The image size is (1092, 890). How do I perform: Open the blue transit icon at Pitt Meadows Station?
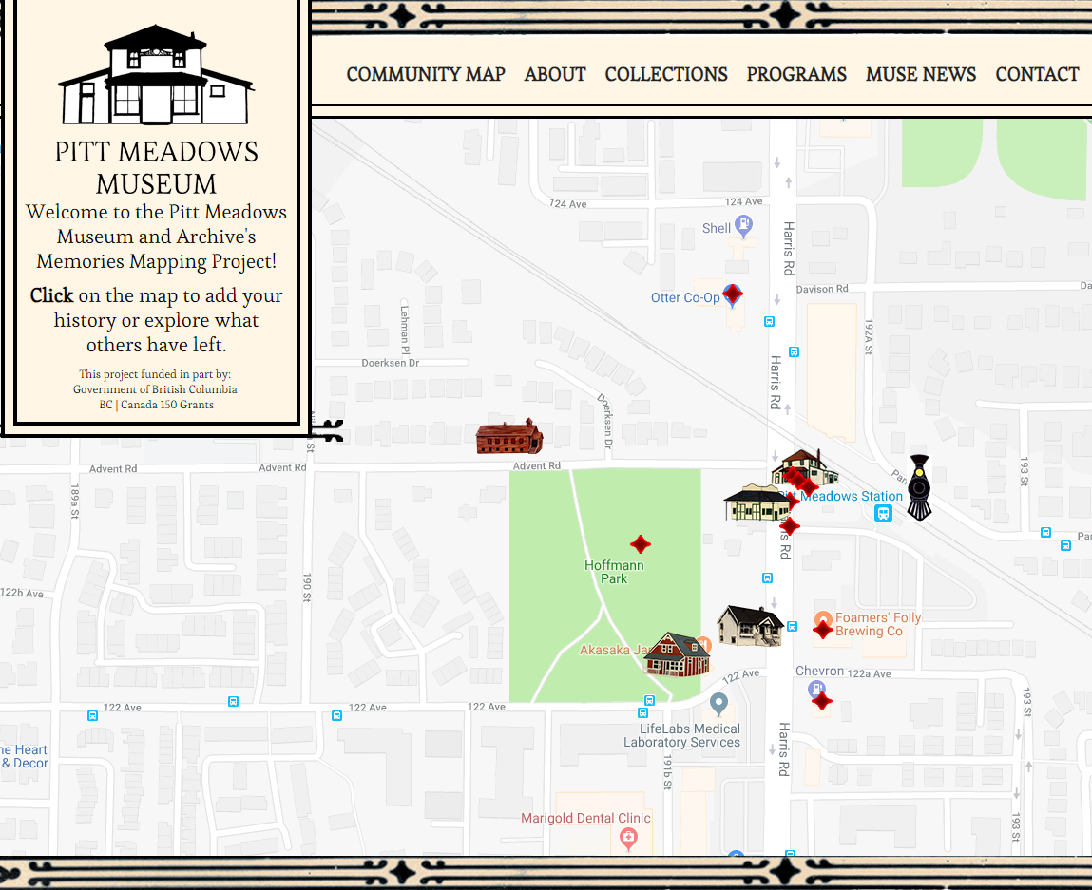point(884,513)
